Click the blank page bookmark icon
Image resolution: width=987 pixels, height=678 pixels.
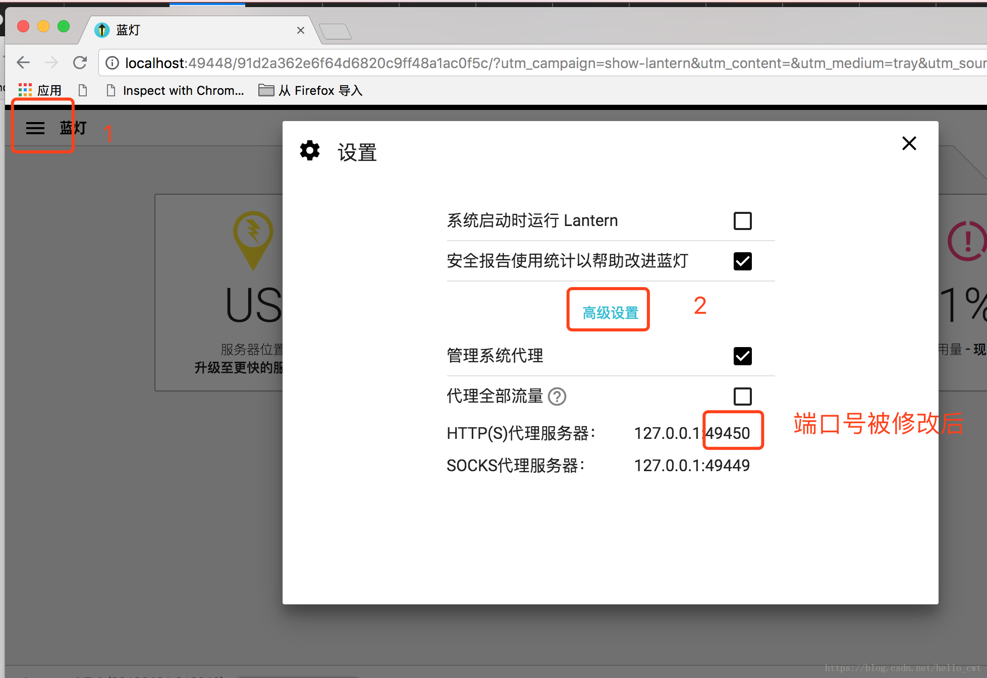click(x=83, y=90)
